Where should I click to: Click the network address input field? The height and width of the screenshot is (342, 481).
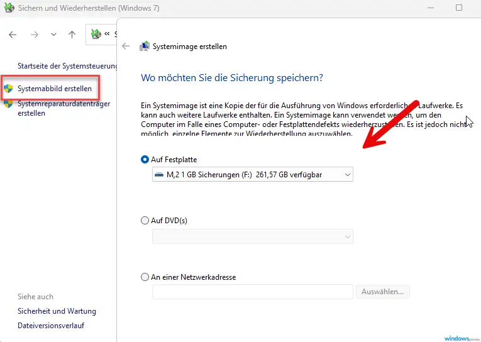pos(253,292)
